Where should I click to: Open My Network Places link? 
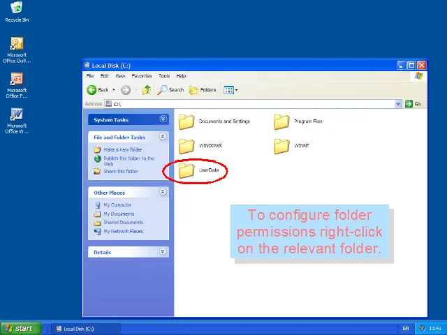[123, 231]
